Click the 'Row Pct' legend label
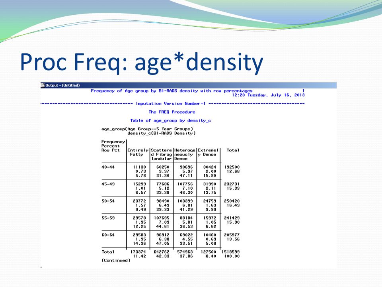 110,150
